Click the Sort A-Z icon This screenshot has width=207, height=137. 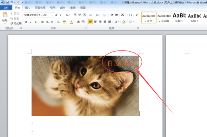pyautogui.click(x=130, y=15)
